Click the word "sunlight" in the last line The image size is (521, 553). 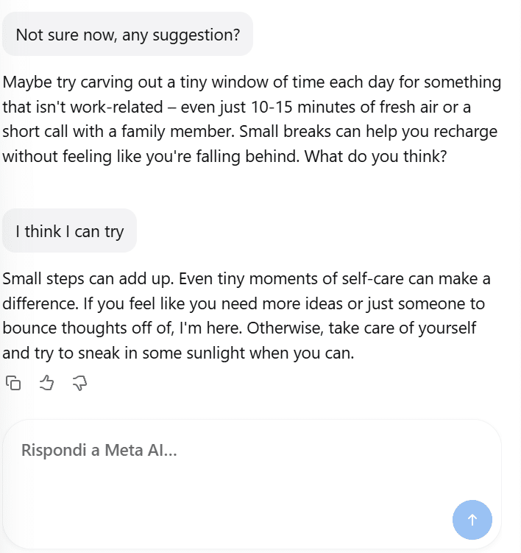(216, 353)
